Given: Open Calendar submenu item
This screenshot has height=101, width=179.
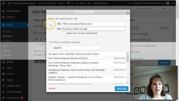Looking at the screenshot, I should click(x=7, y=55).
